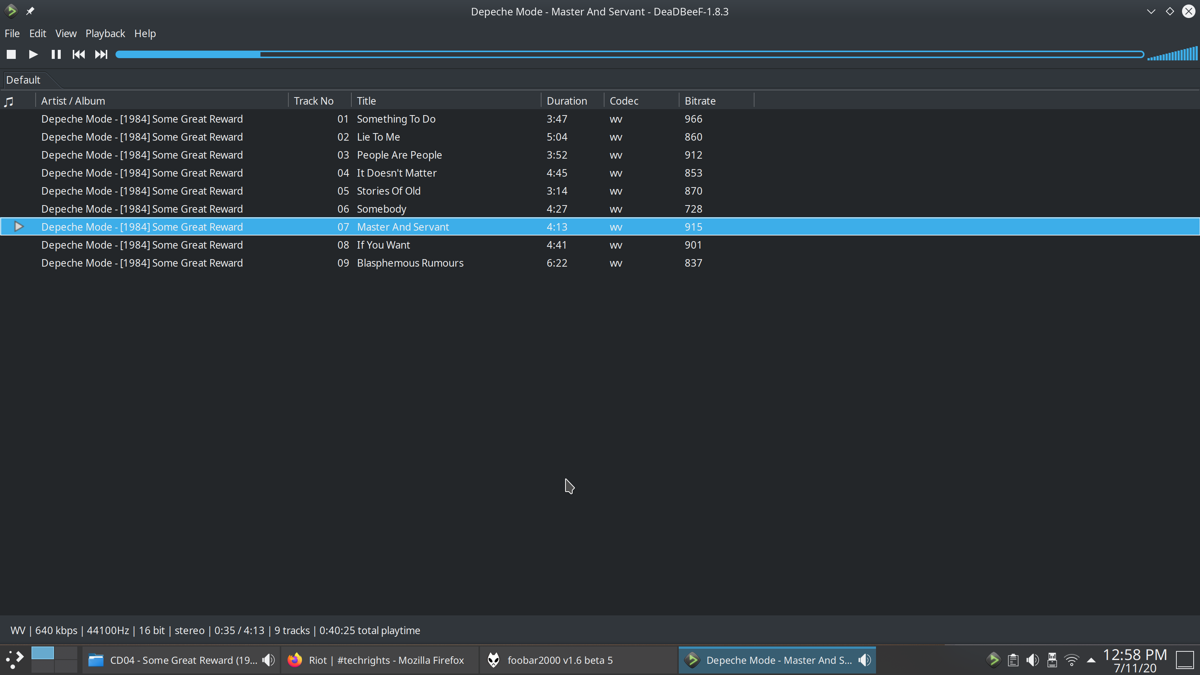1200x675 pixels.
Task: Click the pin window icon in titlebar
Action: (30, 11)
